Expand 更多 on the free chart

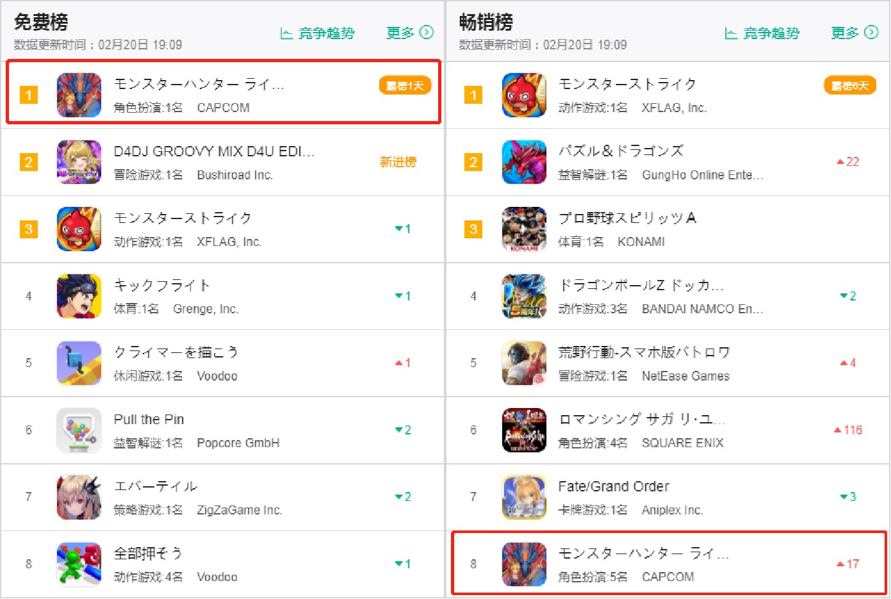pyautogui.click(x=410, y=33)
